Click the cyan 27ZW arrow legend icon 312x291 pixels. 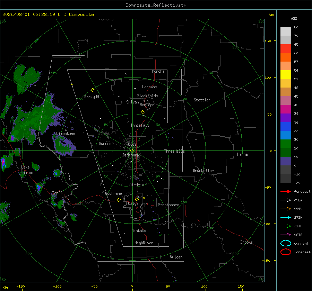click(286, 218)
